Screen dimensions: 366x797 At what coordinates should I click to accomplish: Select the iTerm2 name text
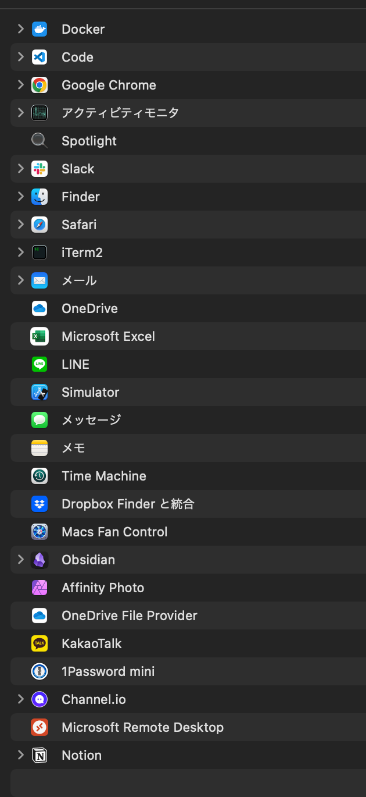tap(82, 252)
